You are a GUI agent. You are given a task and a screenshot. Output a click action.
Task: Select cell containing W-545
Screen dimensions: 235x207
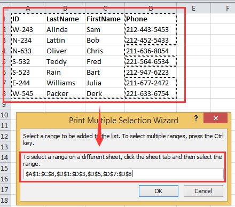[x=28, y=93]
